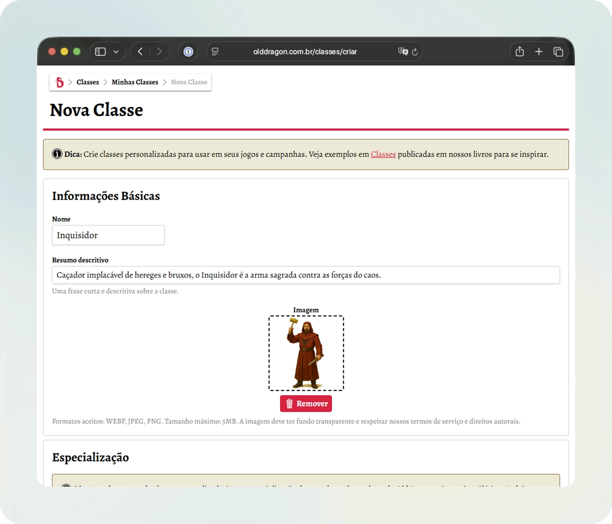Focus the Nome field containing Inquisidor
This screenshot has width=612, height=524.
[x=108, y=235]
